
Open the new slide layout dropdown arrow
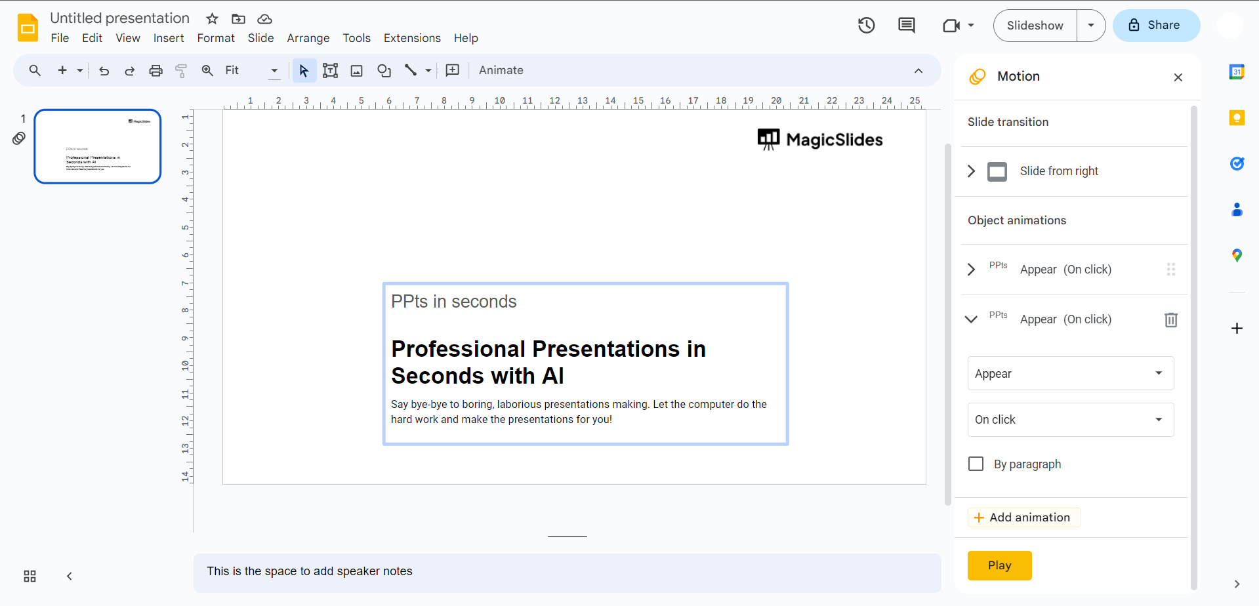coord(80,70)
